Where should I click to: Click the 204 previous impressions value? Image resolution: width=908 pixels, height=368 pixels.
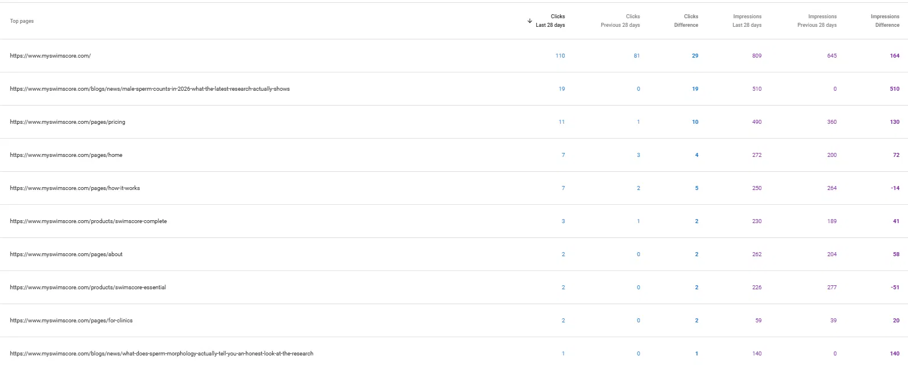pos(832,254)
